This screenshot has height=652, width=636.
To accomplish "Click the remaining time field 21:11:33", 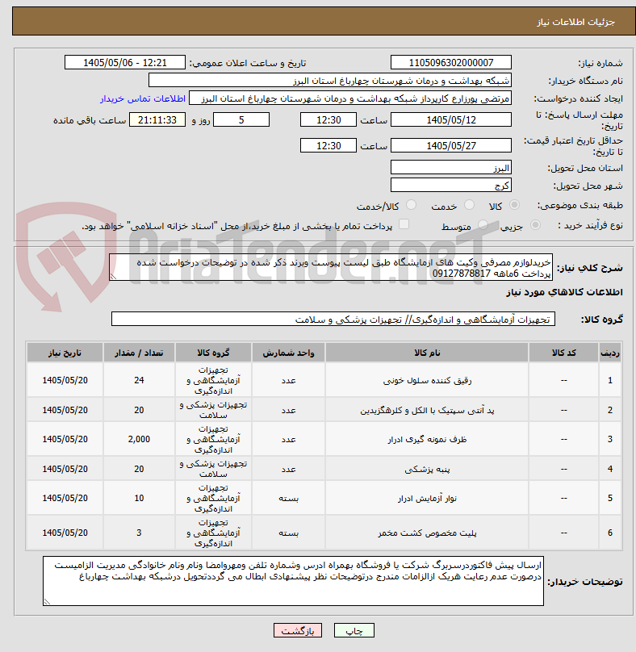I will [x=157, y=119].
